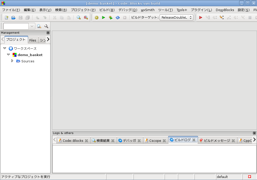Click the Break debugger pause icon
Screen dimensions: 257x180
coord(250,17)
